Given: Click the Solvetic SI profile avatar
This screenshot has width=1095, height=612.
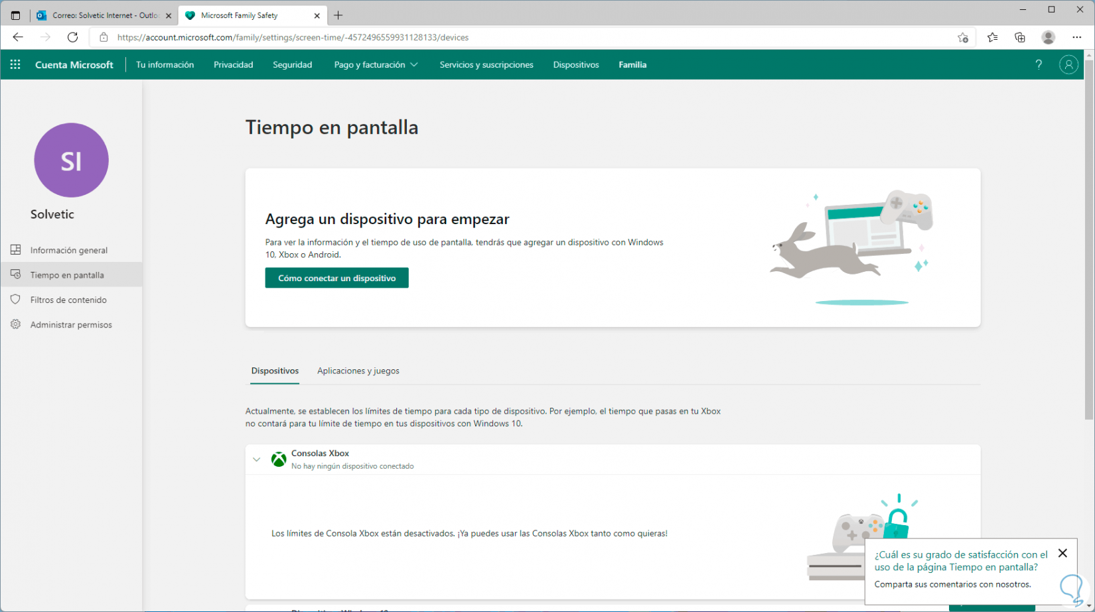Looking at the screenshot, I should (x=71, y=160).
